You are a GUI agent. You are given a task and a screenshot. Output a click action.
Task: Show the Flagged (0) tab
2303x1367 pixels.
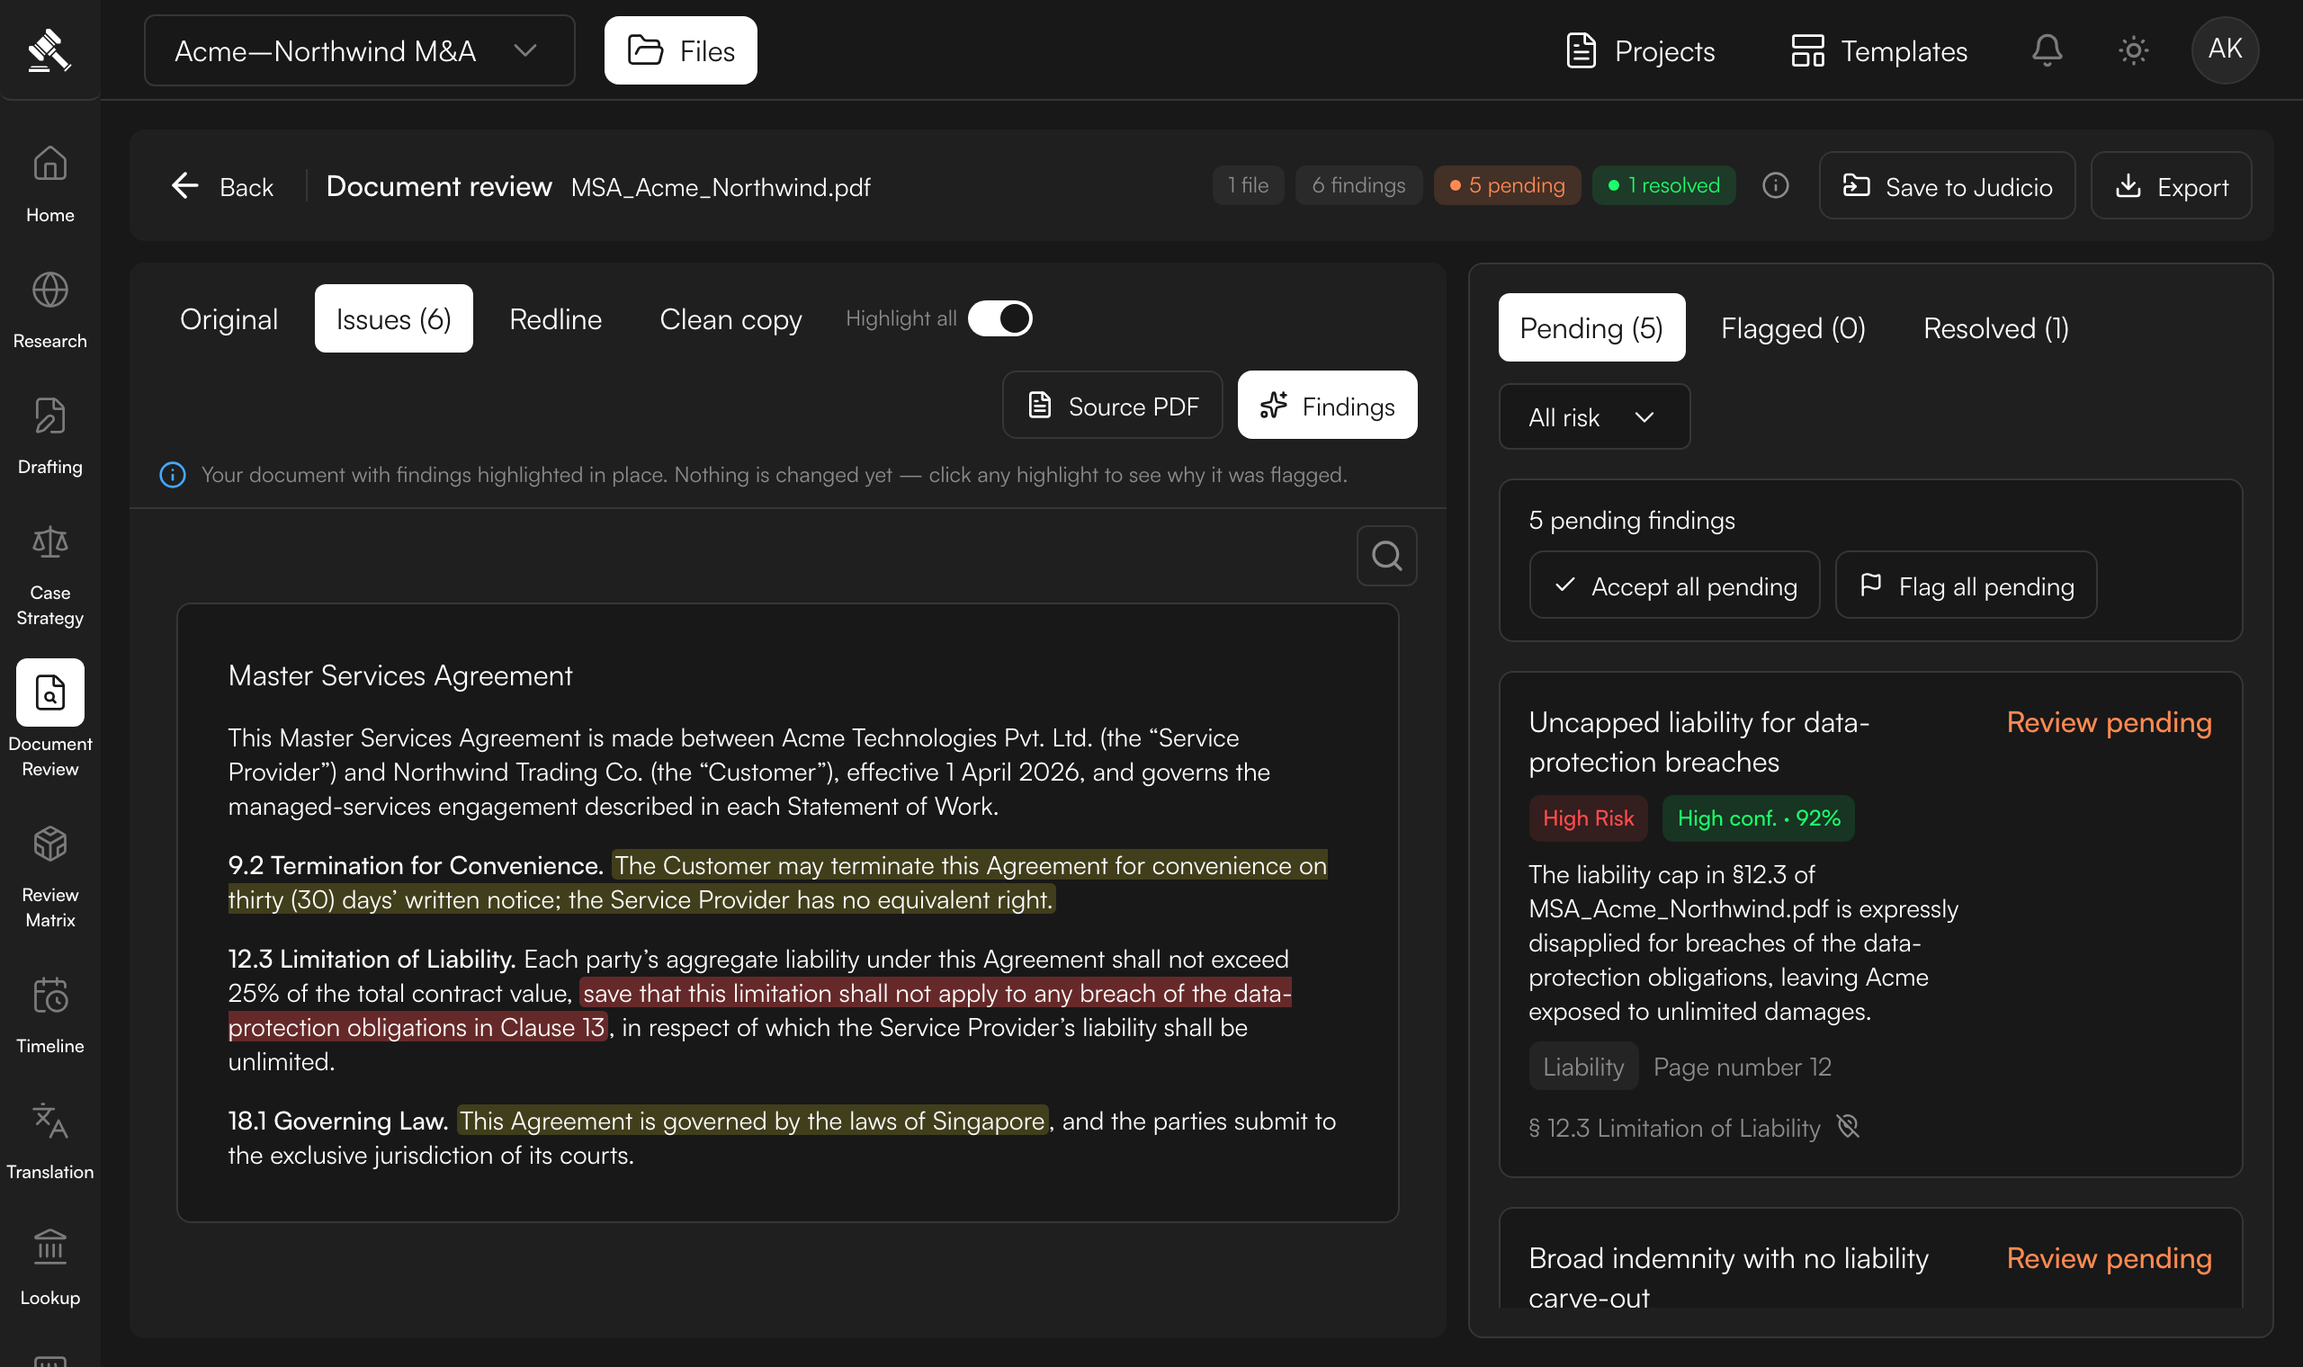(1793, 328)
